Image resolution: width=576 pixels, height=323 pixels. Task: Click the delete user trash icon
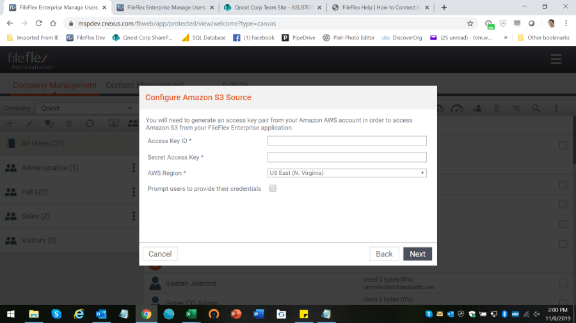click(x=497, y=109)
